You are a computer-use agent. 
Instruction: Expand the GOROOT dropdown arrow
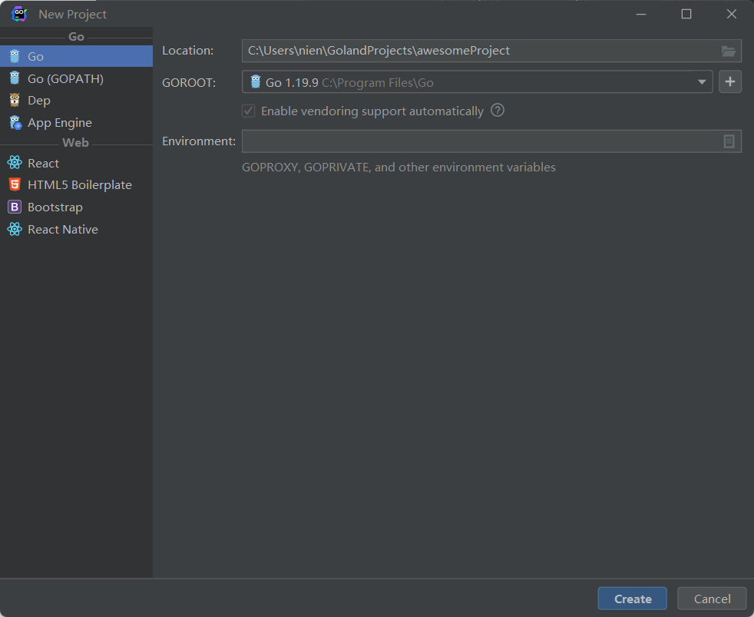pyautogui.click(x=702, y=82)
